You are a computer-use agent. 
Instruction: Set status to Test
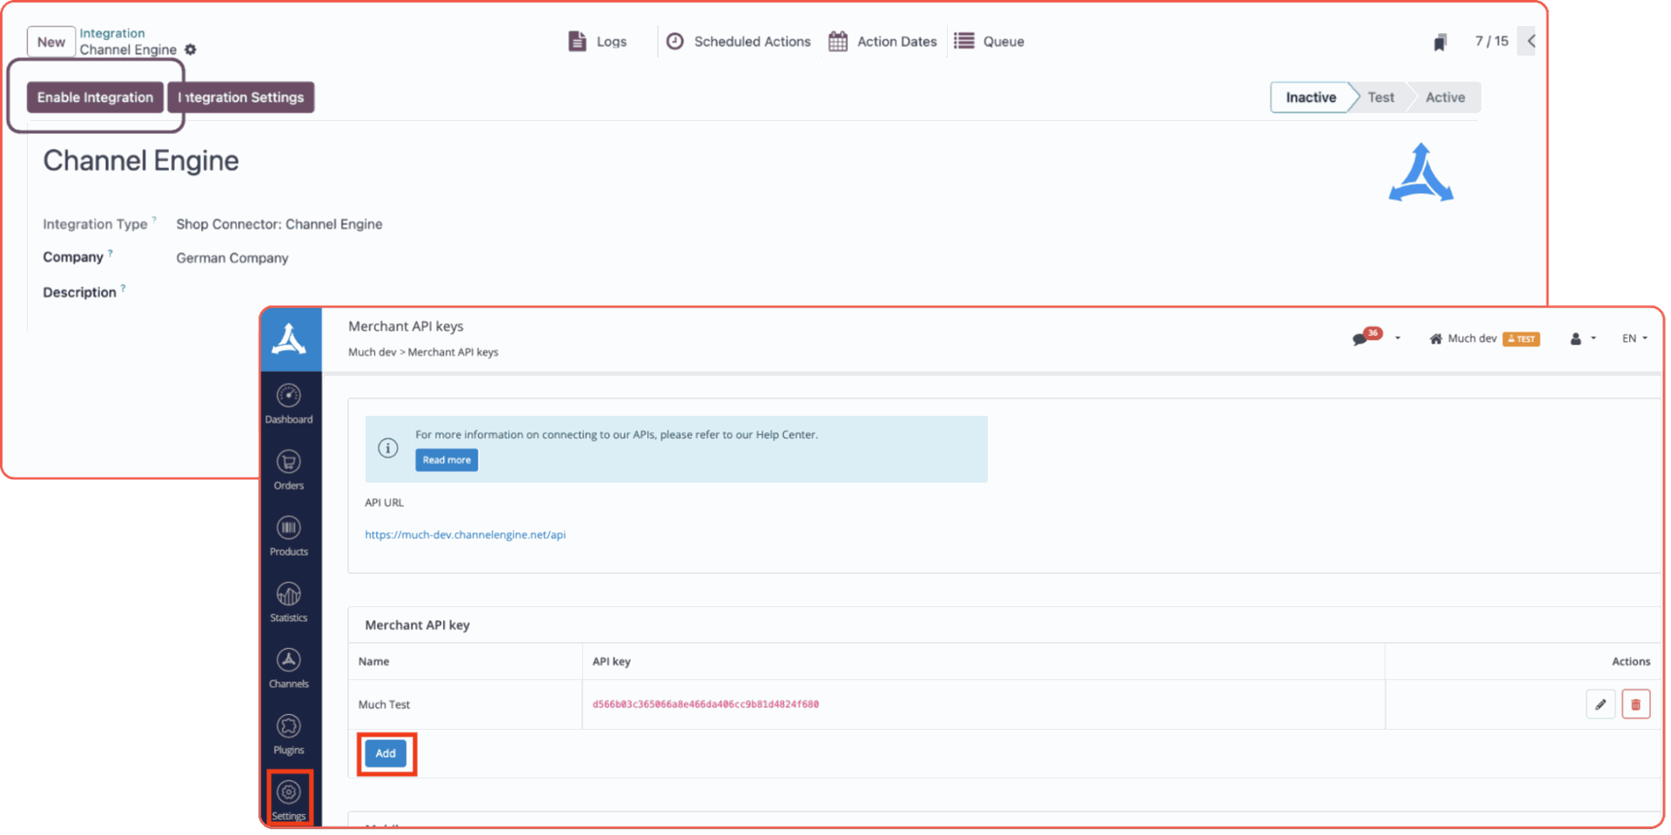1380,97
